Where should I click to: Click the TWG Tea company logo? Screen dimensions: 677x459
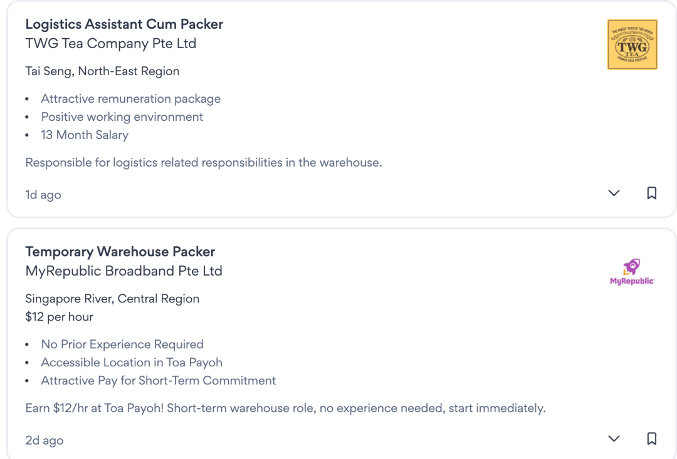(x=632, y=44)
